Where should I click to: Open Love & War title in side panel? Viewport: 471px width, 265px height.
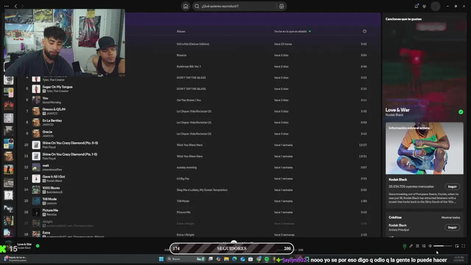(397, 110)
